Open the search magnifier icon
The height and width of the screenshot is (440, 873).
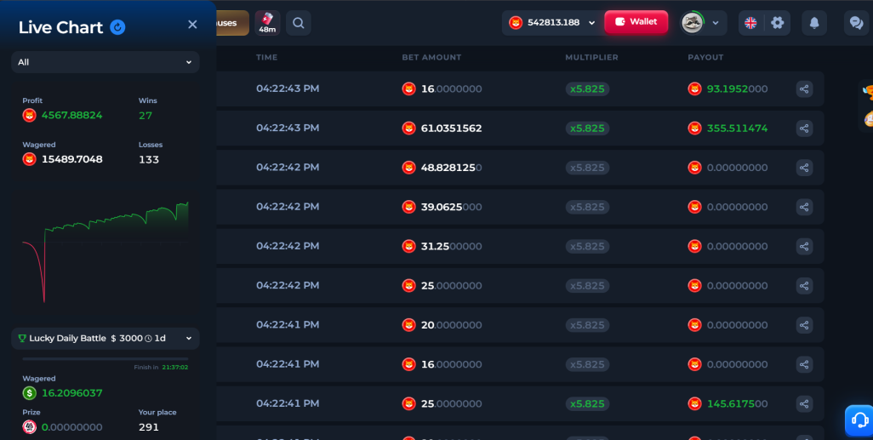(299, 23)
